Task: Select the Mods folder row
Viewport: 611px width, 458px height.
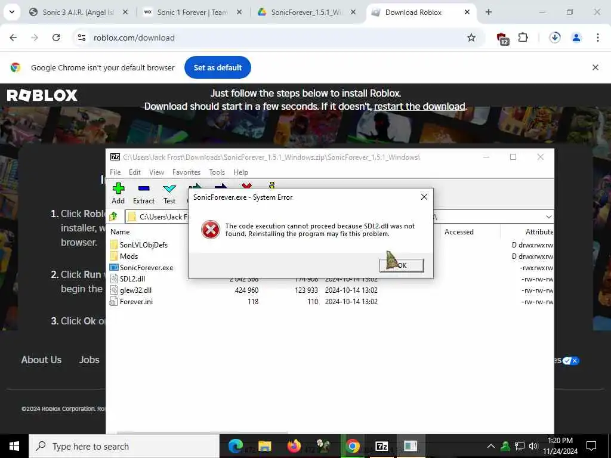Action: [124, 256]
